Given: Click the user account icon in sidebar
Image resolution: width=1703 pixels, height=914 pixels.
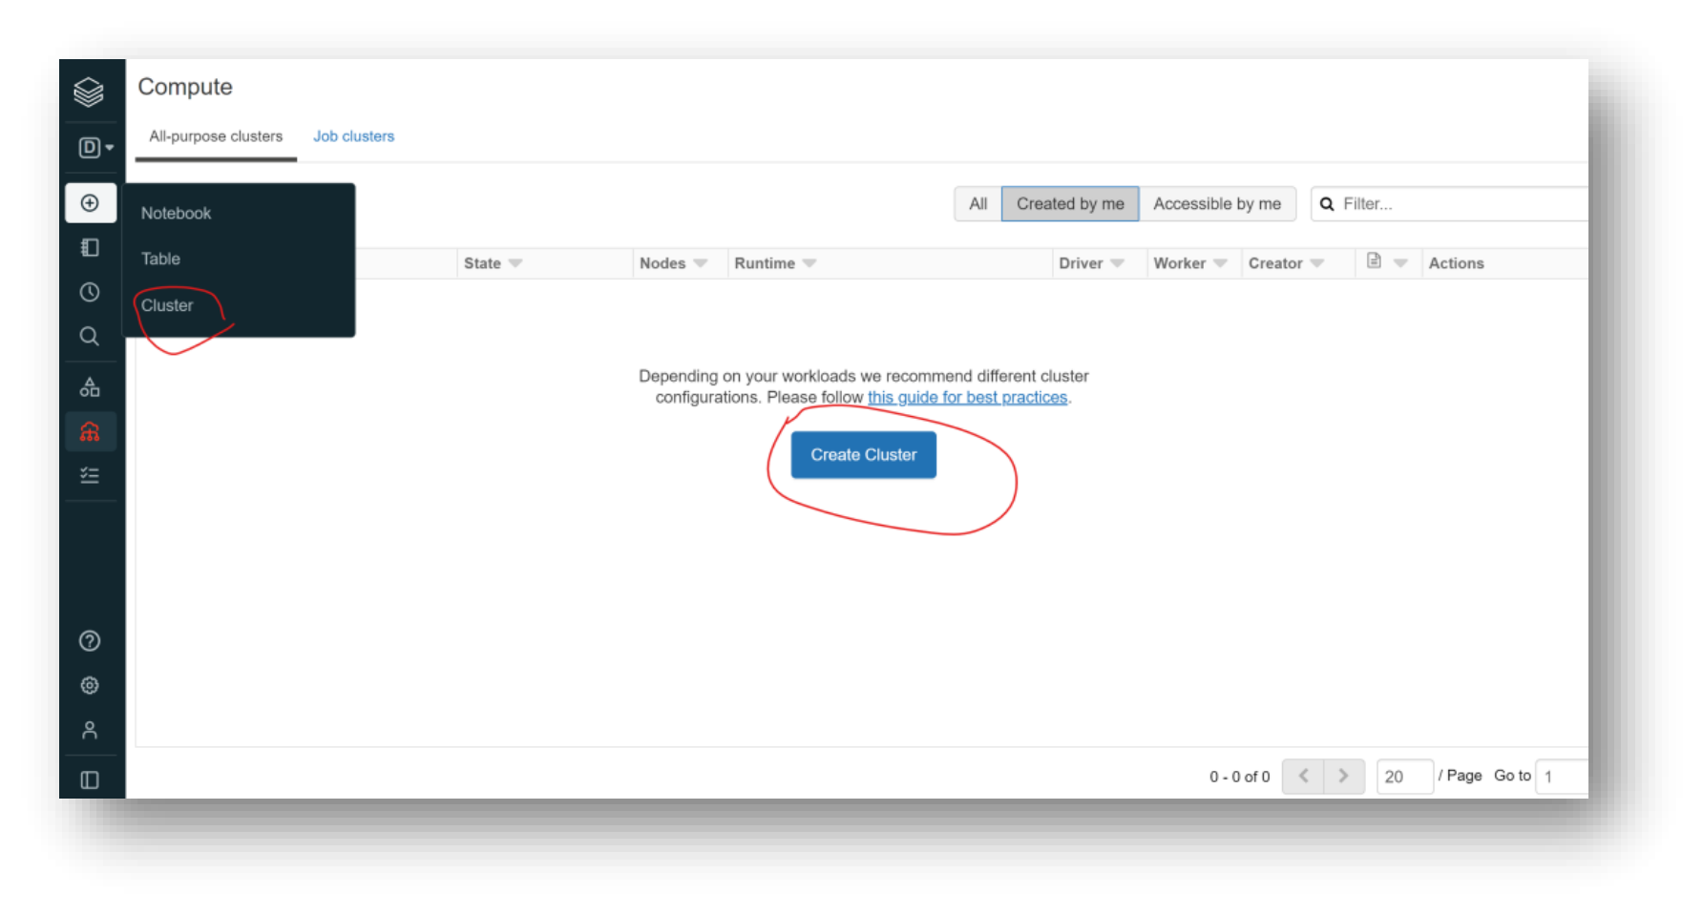Looking at the screenshot, I should (x=90, y=730).
